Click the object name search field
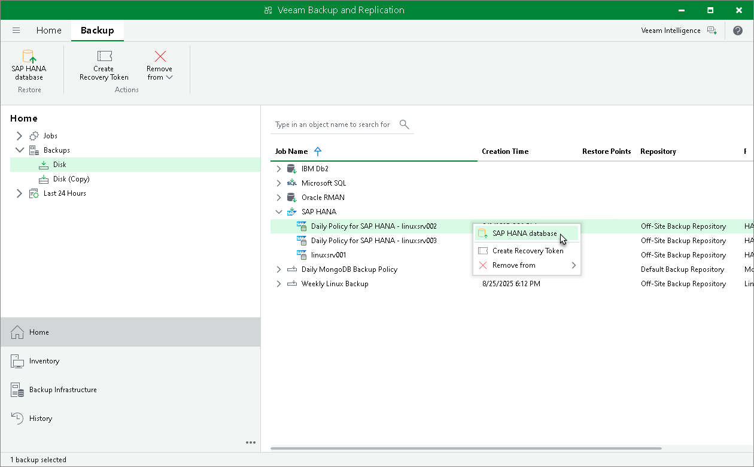This screenshot has height=467, width=754. 333,125
